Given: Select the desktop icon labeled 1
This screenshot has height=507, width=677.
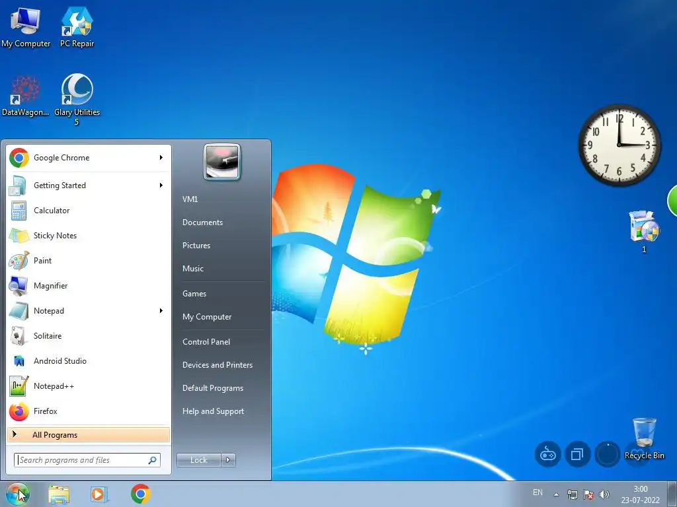Looking at the screenshot, I should coord(644,231).
